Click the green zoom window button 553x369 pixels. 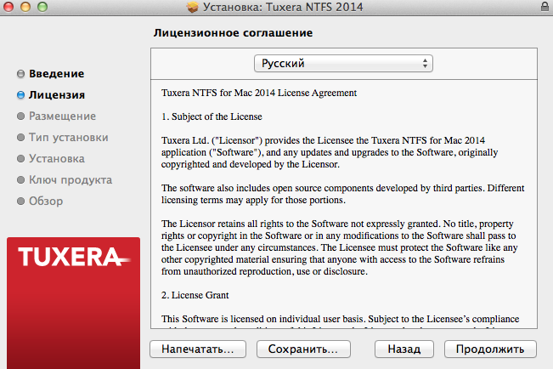click(42, 6)
